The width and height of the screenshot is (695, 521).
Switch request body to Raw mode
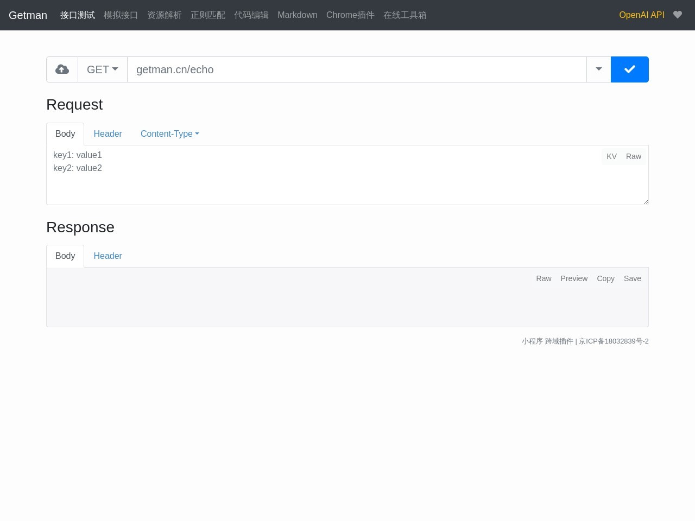point(633,156)
